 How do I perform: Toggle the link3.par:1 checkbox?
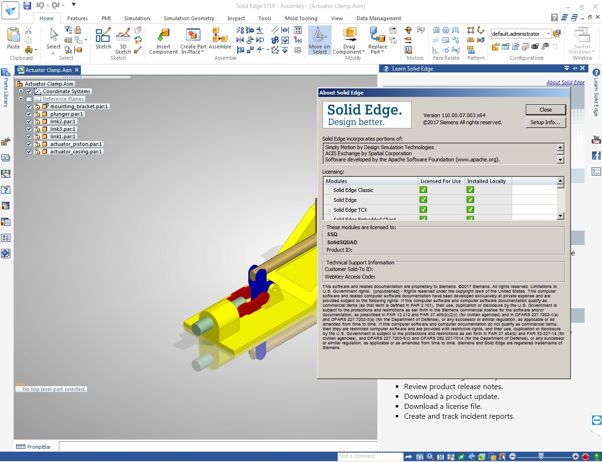[x=29, y=129]
